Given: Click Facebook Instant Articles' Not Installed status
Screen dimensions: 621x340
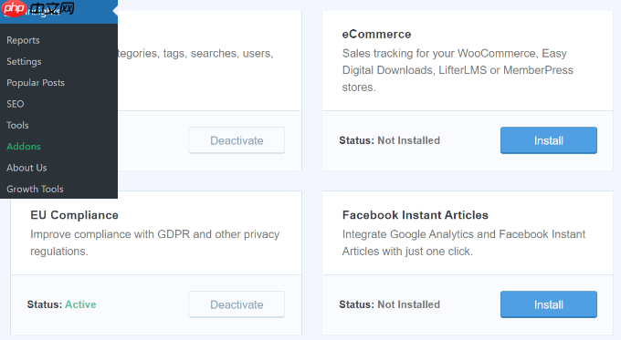Looking at the screenshot, I should tap(409, 304).
